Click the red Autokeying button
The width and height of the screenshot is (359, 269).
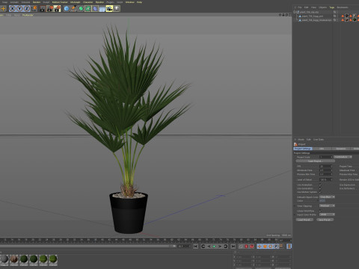coord(246,247)
